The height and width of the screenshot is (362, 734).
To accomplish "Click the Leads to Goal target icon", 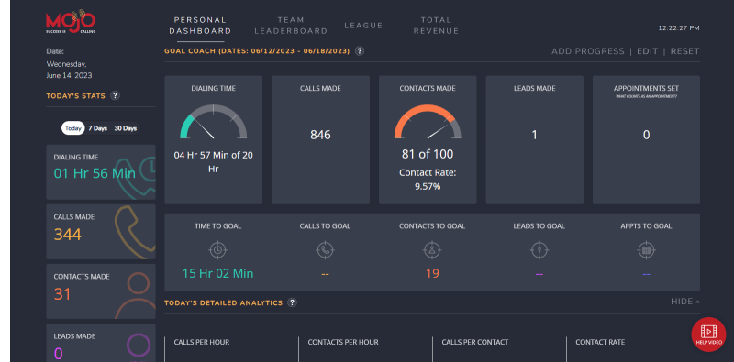I will pyautogui.click(x=539, y=250).
